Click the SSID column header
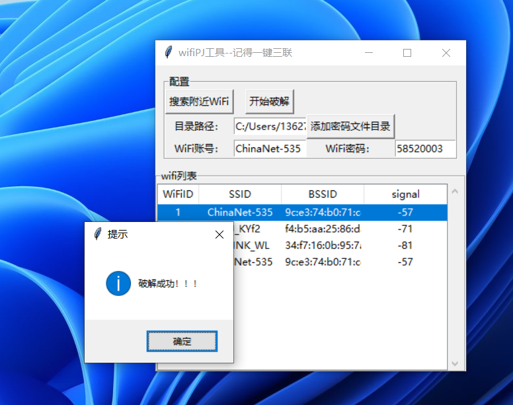 [x=240, y=194]
